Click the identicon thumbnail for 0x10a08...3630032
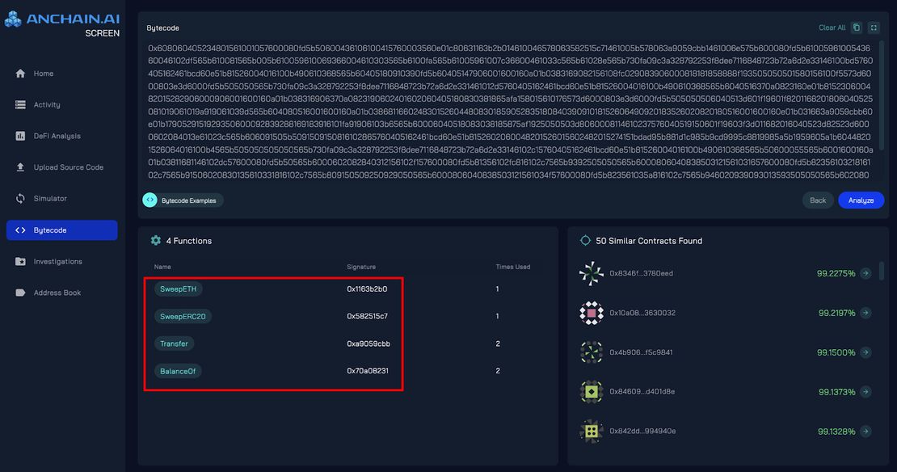This screenshot has width=897, height=472. pos(591,312)
